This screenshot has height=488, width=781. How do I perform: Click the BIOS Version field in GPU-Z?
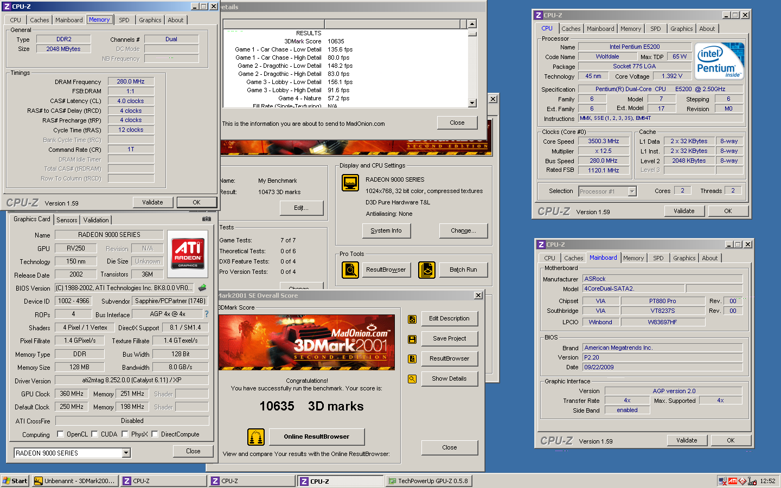(124, 288)
